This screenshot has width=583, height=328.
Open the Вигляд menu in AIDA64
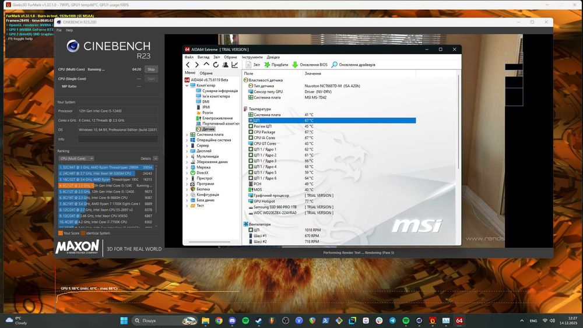(203, 57)
